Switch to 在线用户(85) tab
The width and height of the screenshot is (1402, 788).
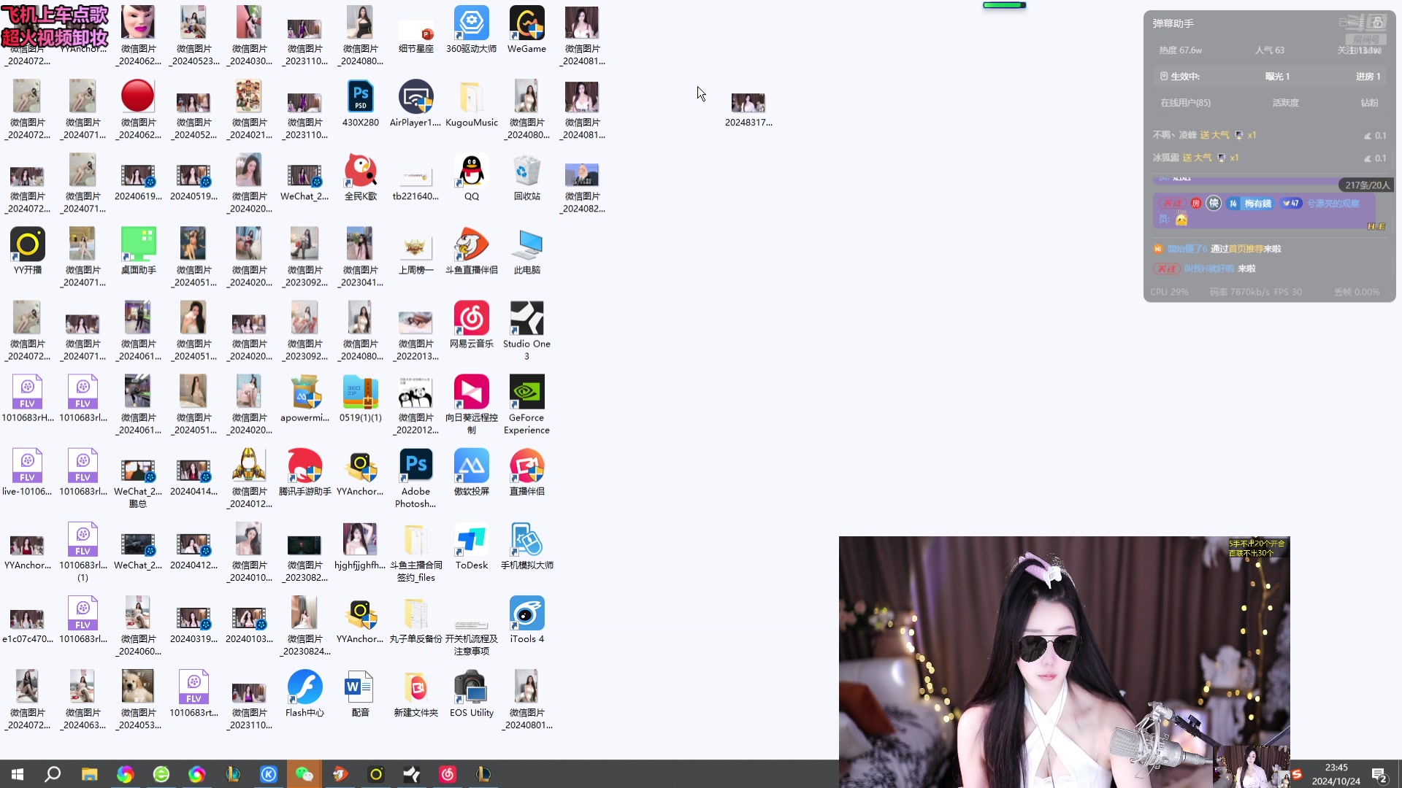pyautogui.click(x=1185, y=103)
